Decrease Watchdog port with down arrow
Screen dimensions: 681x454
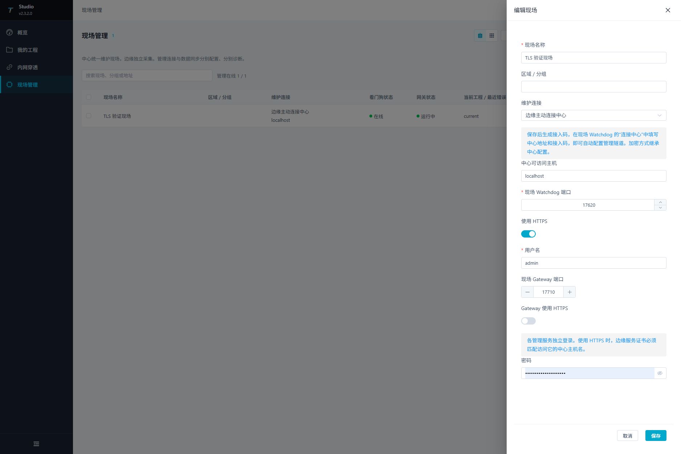pyautogui.click(x=660, y=208)
